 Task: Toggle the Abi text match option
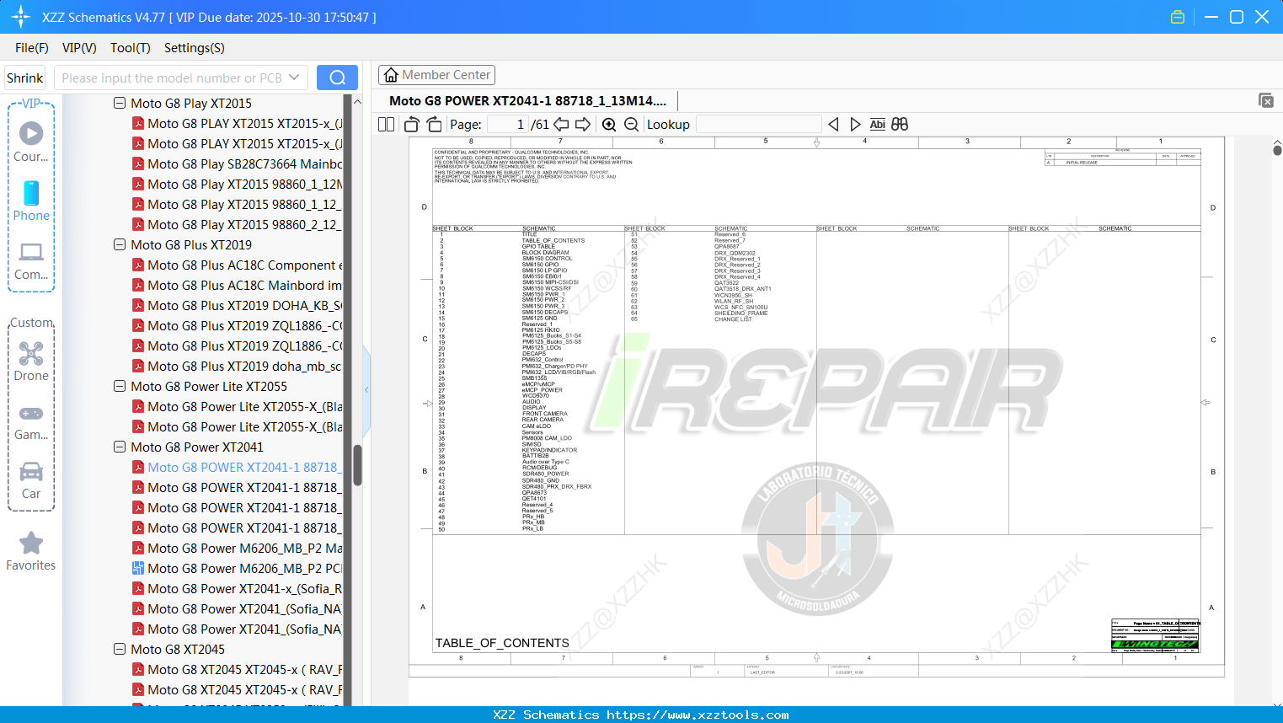coord(877,125)
